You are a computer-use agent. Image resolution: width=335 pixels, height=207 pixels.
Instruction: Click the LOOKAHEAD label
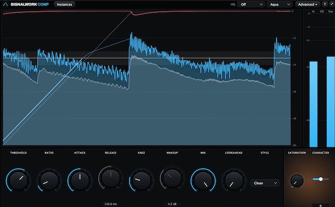(x=234, y=153)
